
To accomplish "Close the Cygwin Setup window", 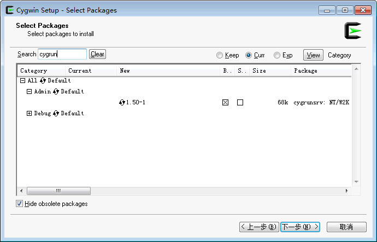I will pyautogui.click(x=363, y=10).
